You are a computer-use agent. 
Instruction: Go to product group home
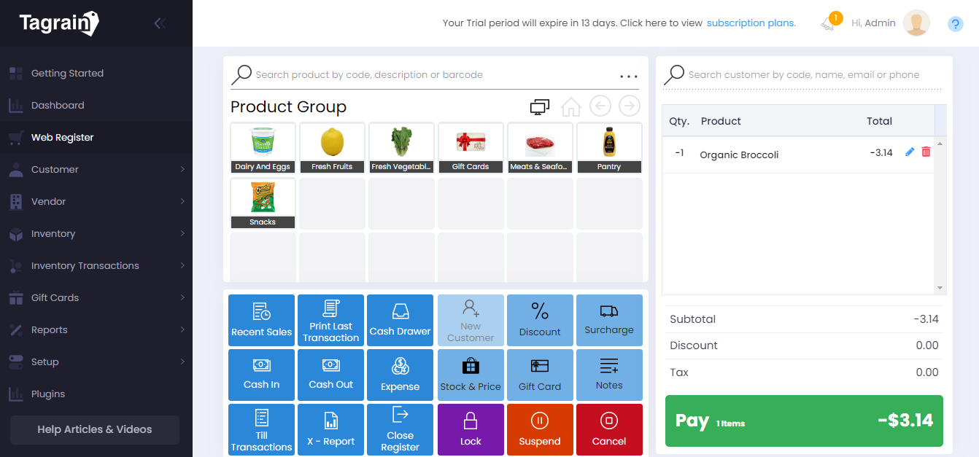tap(570, 106)
